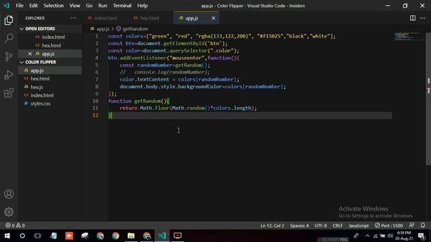Open the Manage gear icon
The image size is (431, 242).
9,212
